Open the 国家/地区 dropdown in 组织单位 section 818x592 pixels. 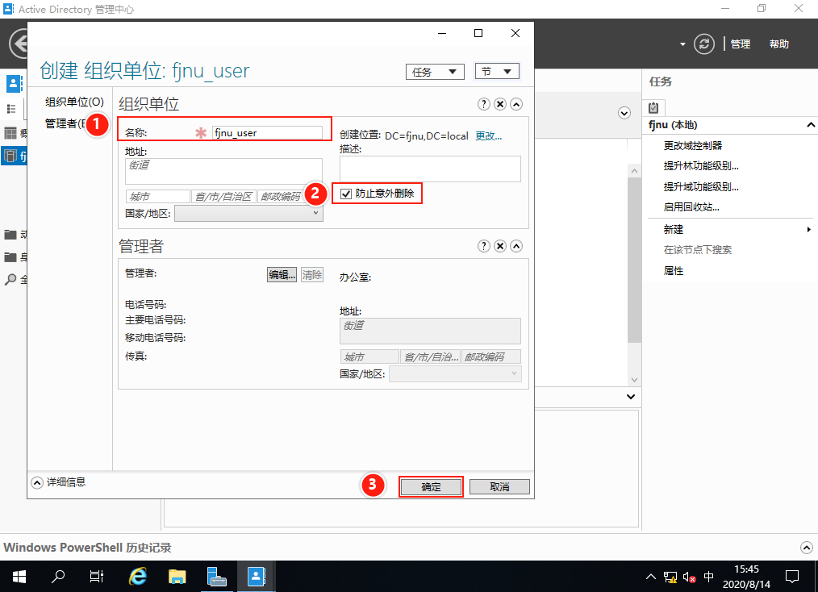click(248, 213)
